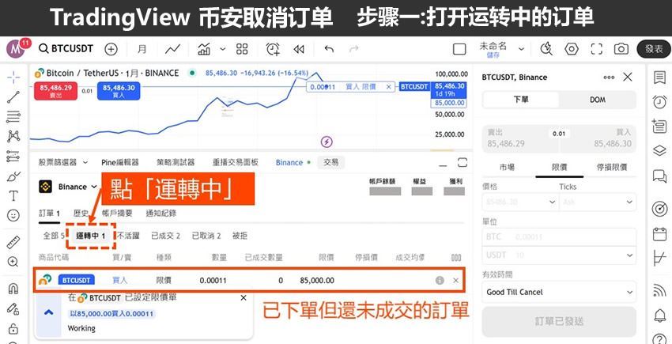Screen dimensions: 672x344
Task: Select the Text tool in left toolbar
Action: pos(13,195)
